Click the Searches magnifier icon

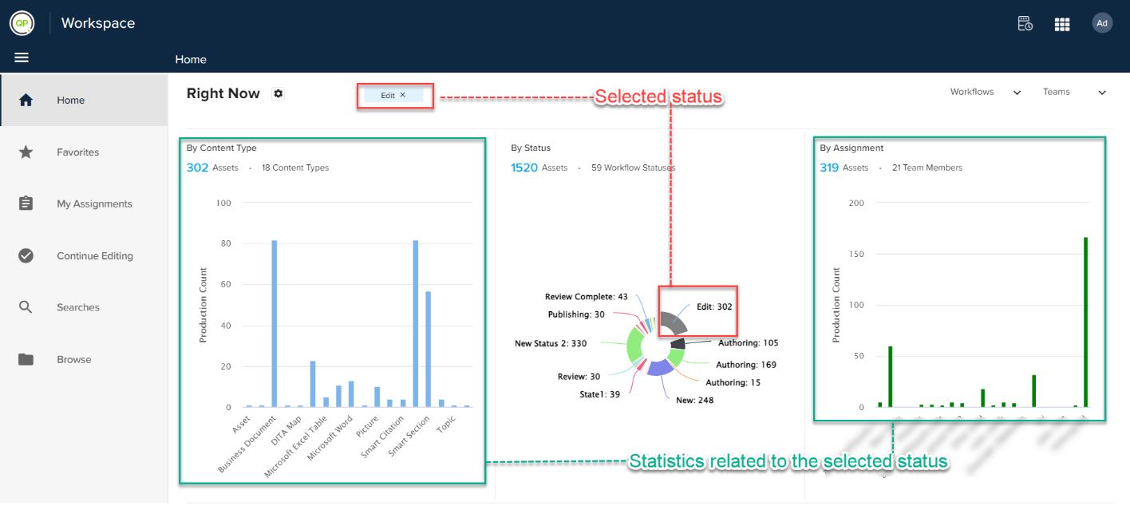pyautogui.click(x=26, y=307)
